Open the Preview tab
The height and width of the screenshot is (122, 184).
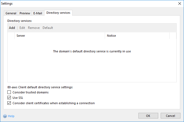pos(25,13)
